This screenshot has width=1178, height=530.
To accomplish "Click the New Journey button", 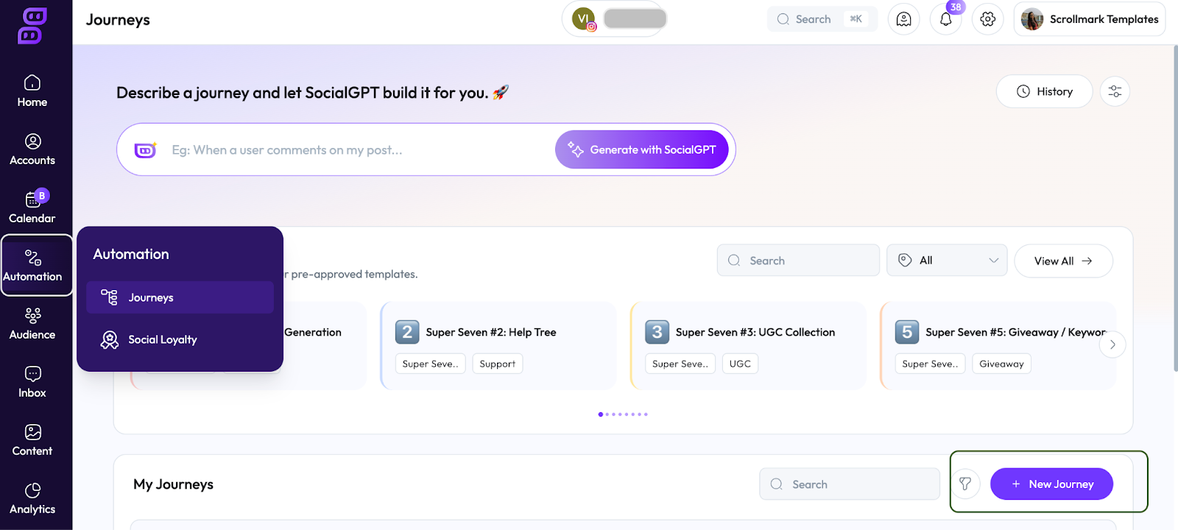I will click(x=1051, y=484).
